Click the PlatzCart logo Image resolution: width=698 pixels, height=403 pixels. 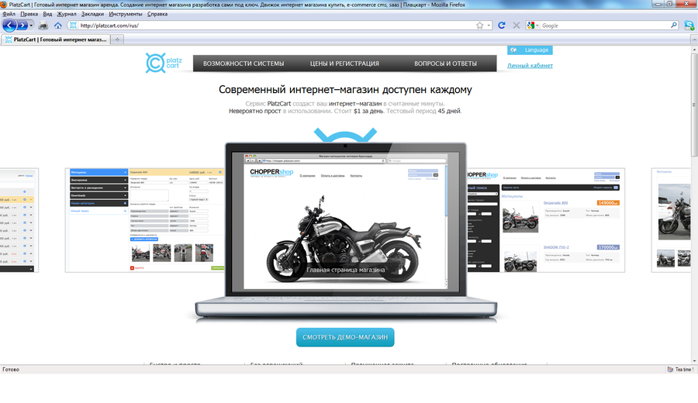click(165, 63)
